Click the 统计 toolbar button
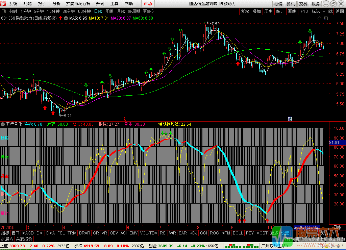The image size is (346, 250). (280, 11)
